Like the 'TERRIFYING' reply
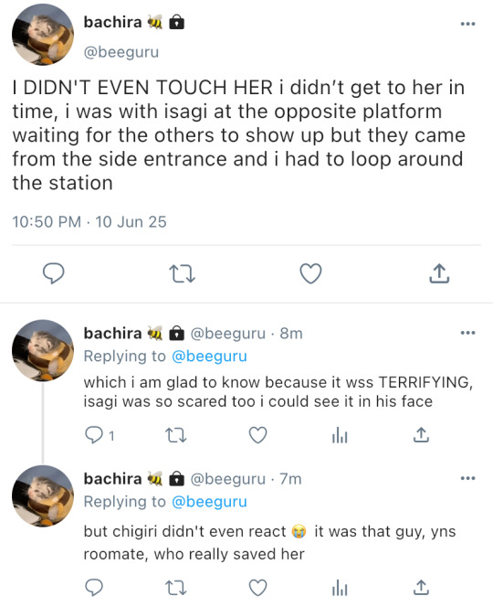493x607 pixels. pyautogui.click(x=257, y=435)
